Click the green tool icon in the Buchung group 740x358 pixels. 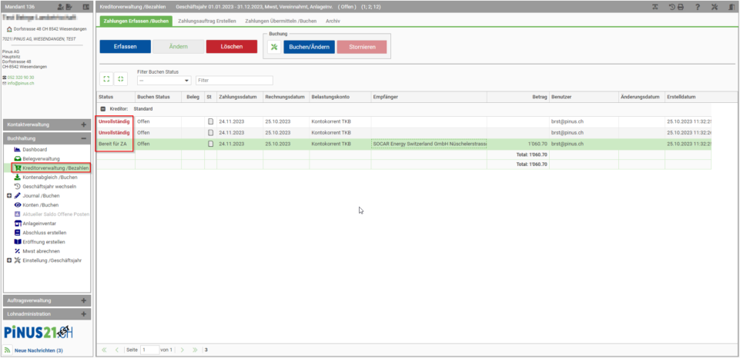point(274,47)
